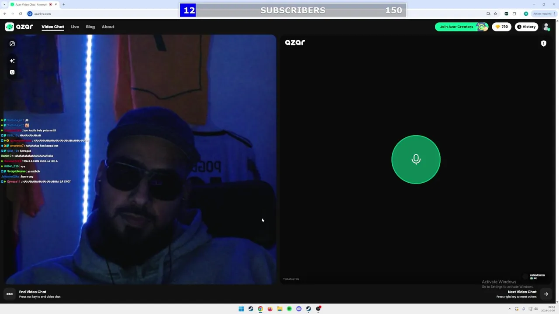Open the Video Chat tab
559x314 pixels.
point(53,27)
